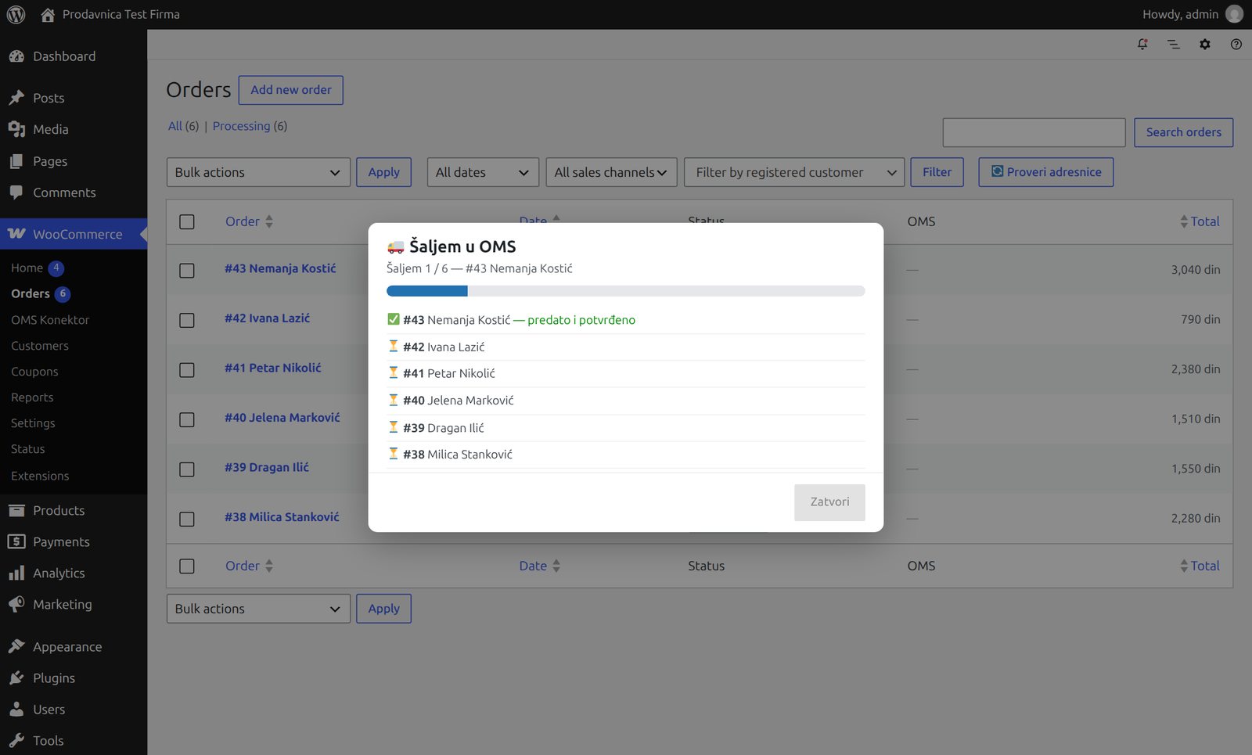Click the Marketing megaphone icon
This screenshot has width=1252, height=755.
(x=16, y=604)
